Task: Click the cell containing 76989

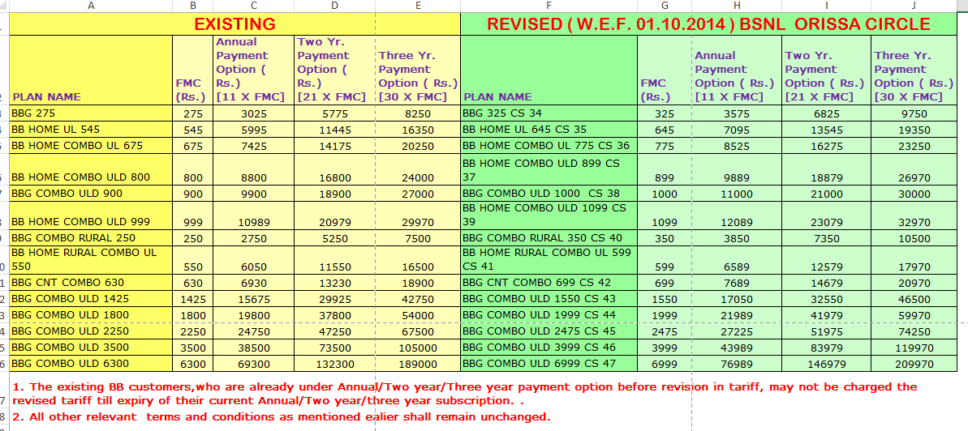Action: 737,364
